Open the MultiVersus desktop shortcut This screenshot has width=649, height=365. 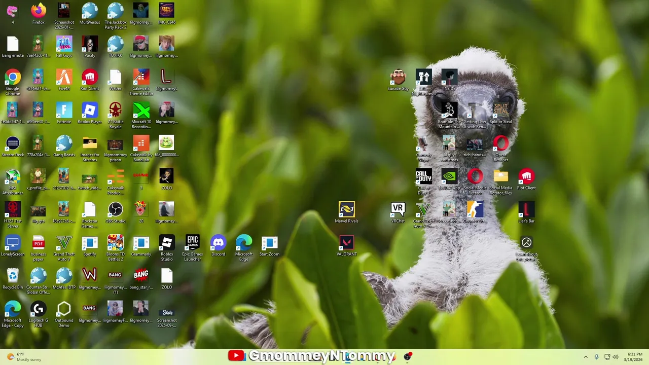(x=90, y=14)
